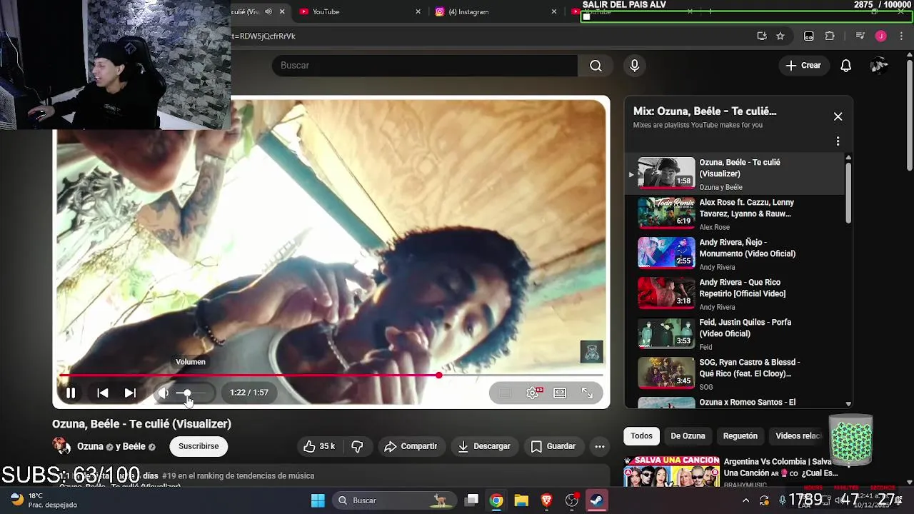The image size is (914, 514).
Task: Show hidden system tray icons
Action: (x=745, y=500)
